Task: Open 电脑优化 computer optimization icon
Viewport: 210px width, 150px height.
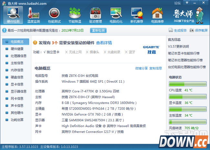Action: pos(116,15)
